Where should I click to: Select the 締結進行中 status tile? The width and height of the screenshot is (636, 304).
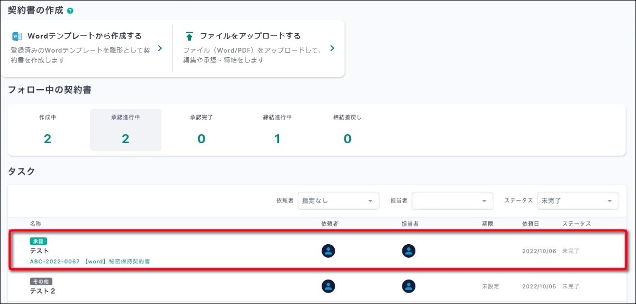(x=277, y=130)
